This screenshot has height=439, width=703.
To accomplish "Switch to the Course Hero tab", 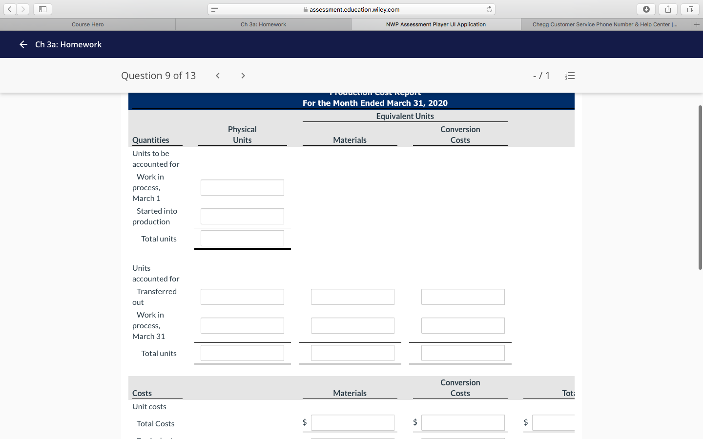I will click(x=87, y=24).
